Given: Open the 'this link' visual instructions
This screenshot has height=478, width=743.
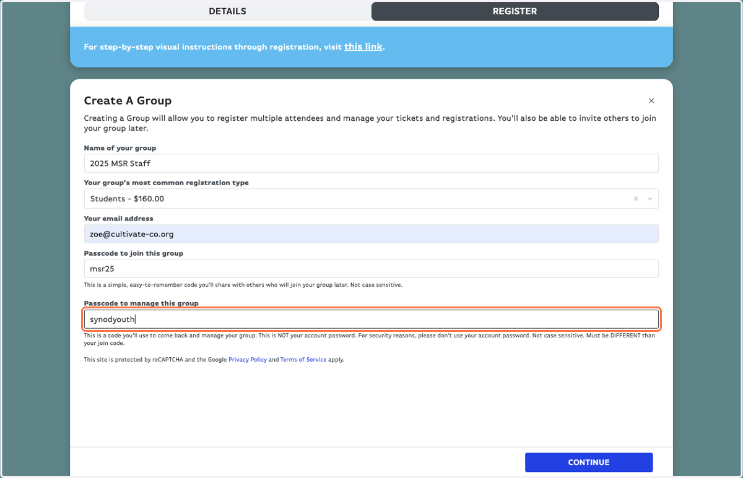Looking at the screenshot, I should [363, 46].
